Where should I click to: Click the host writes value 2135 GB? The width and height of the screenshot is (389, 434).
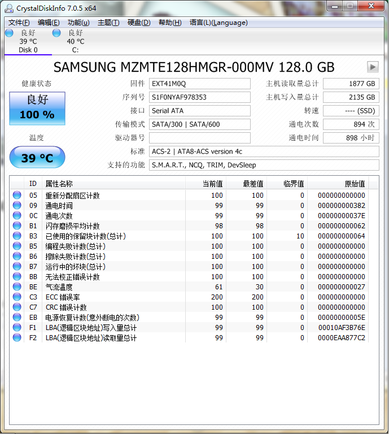pos(351,97)
